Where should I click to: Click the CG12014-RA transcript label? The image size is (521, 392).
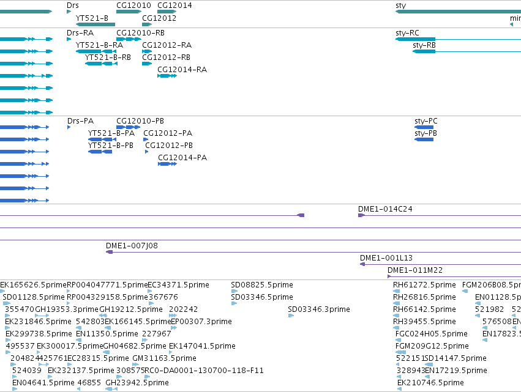(x=182, y=70)
